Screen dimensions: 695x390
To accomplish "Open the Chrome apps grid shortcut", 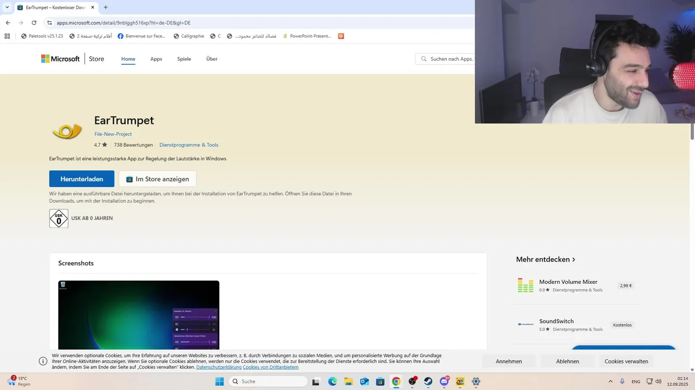I will tap(7, 36).
